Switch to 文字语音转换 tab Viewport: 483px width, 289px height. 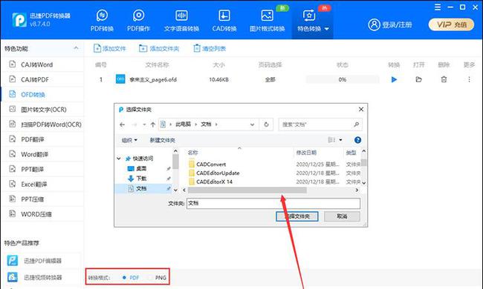point(181,21)
